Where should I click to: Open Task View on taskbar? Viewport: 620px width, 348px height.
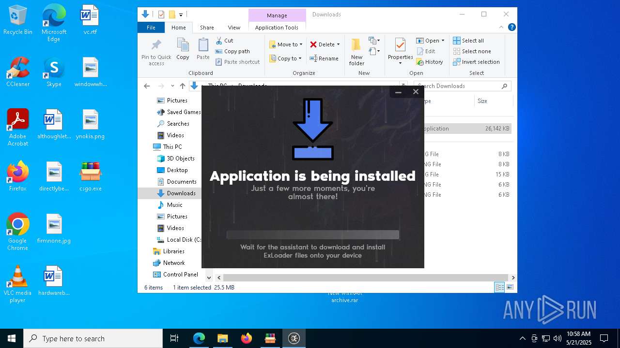pyautogui.click(x=174, y=338)
